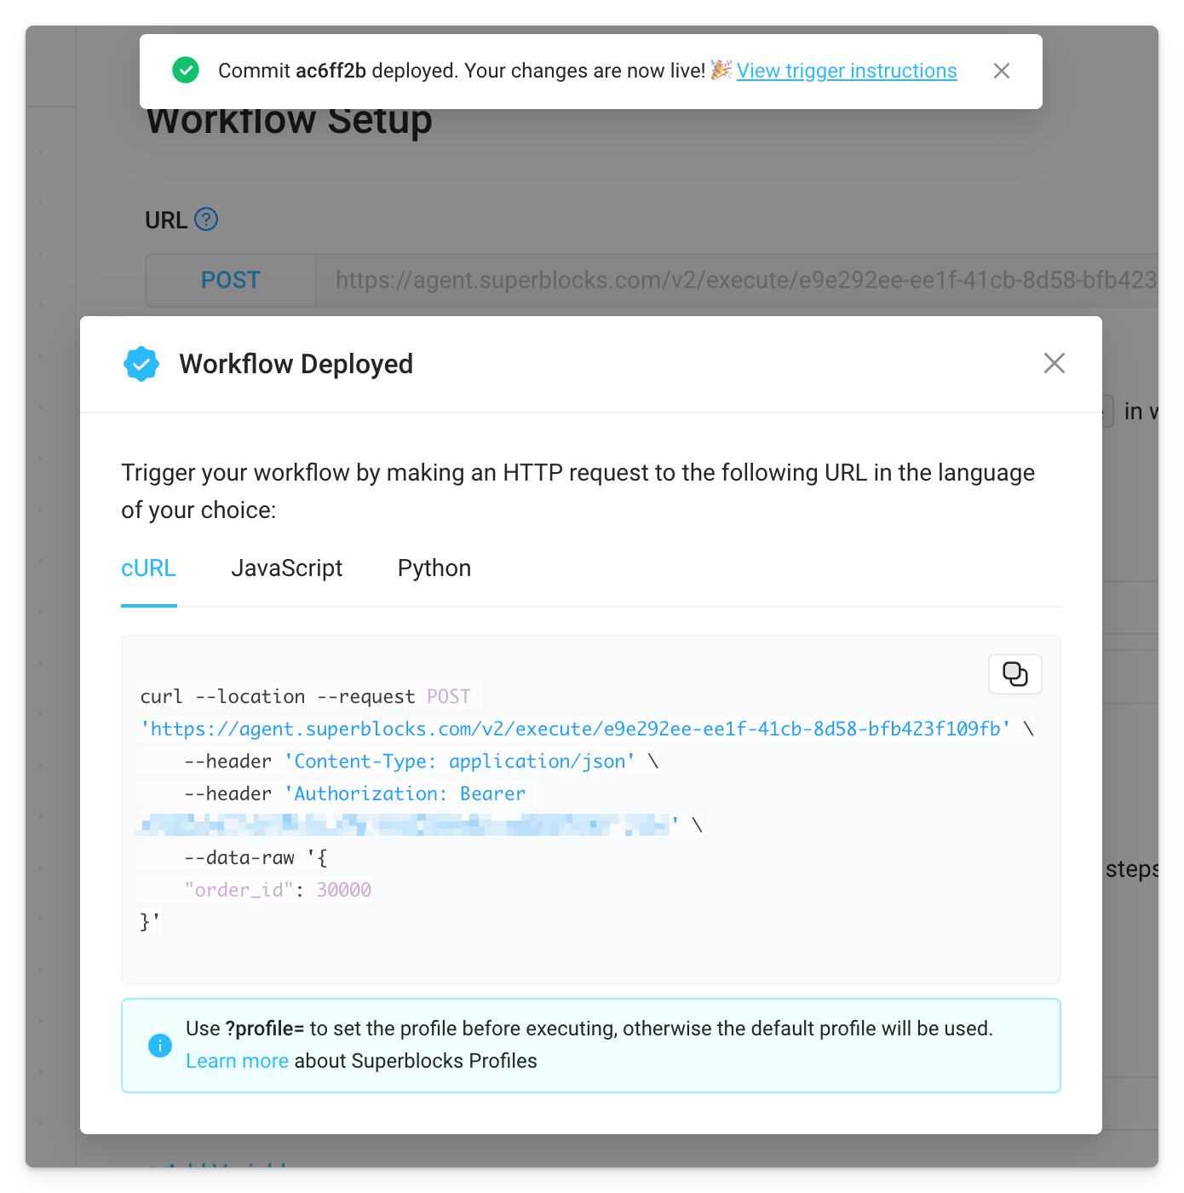Open the Python code example tab
Image resolution: width=1184 pixels, height=1193 pixels.
(x=434, y=568)
